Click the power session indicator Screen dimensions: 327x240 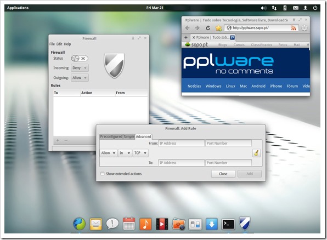pos(315,8)
